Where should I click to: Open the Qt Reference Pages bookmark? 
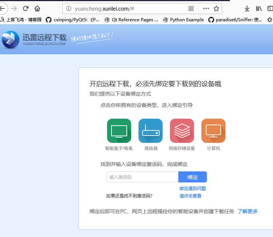click(131, 20)
